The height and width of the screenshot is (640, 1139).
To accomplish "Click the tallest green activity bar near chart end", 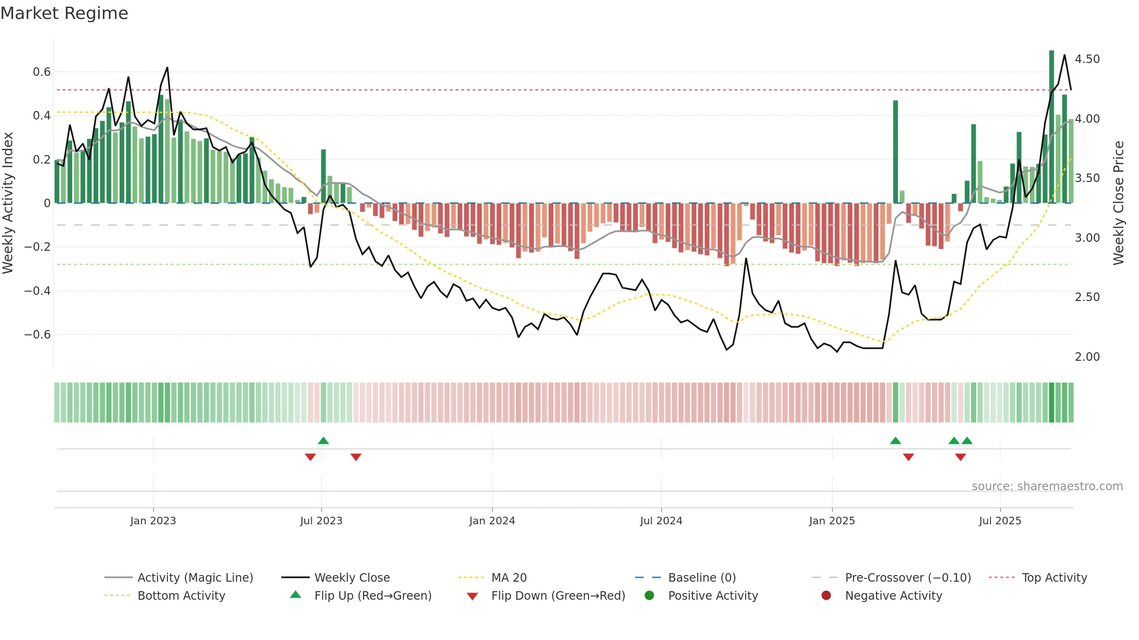I will coord(1052,127).
